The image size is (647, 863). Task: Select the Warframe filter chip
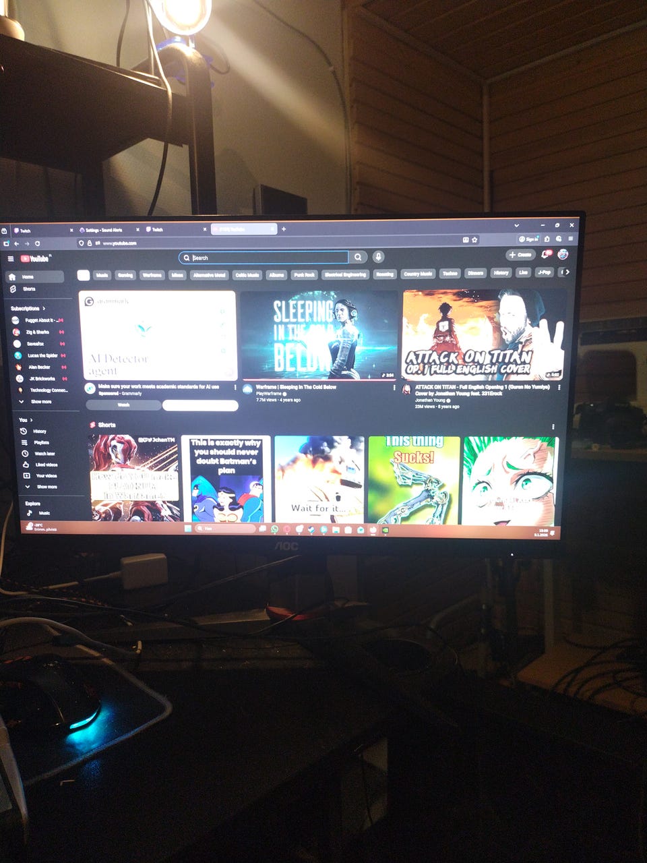[152, 275]
